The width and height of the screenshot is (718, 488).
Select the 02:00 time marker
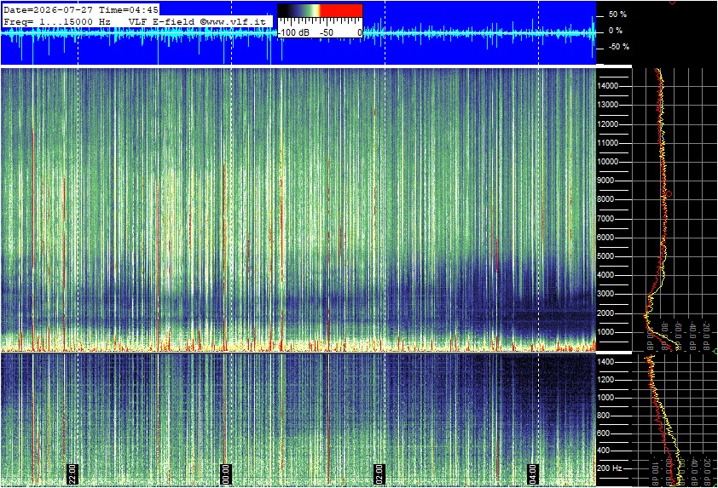(379, 474)
